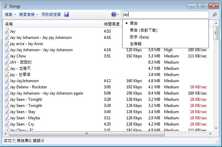Click the 4:53 duration of 'Jay'
The height and width of the screenshot is (147, 222).
tap(107, 31)
